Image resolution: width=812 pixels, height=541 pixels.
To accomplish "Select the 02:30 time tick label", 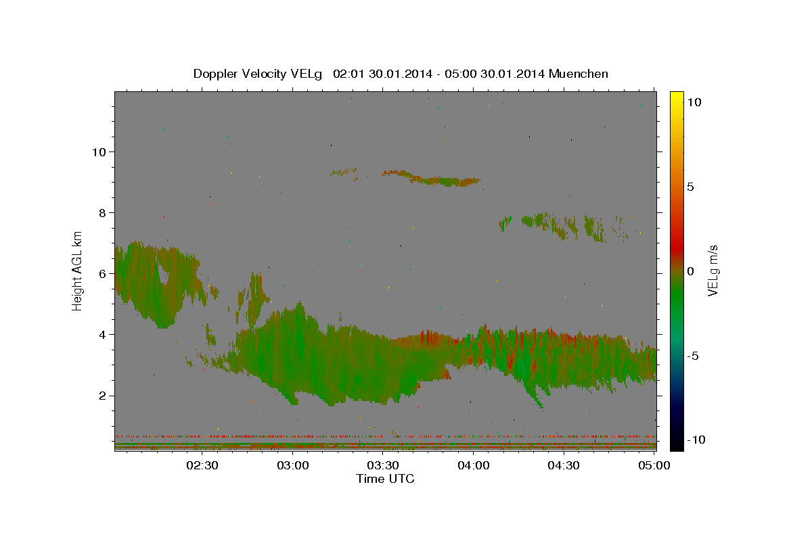I will tap(204, 465).
